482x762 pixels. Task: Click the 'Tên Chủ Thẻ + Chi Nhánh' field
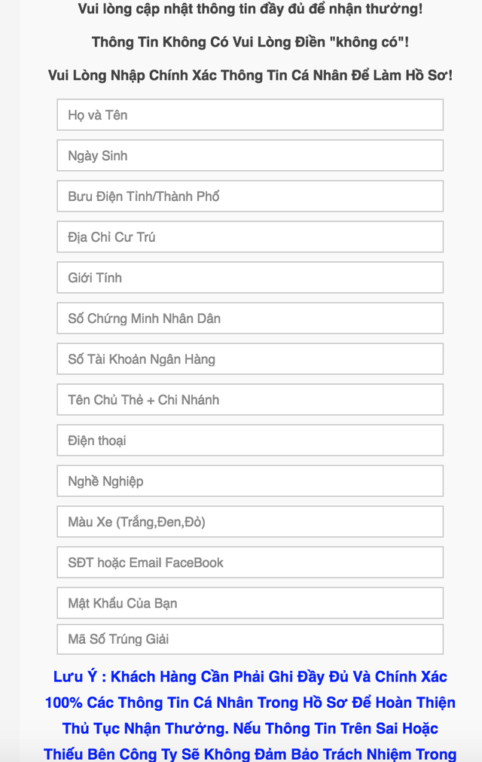tap(249, 400)
